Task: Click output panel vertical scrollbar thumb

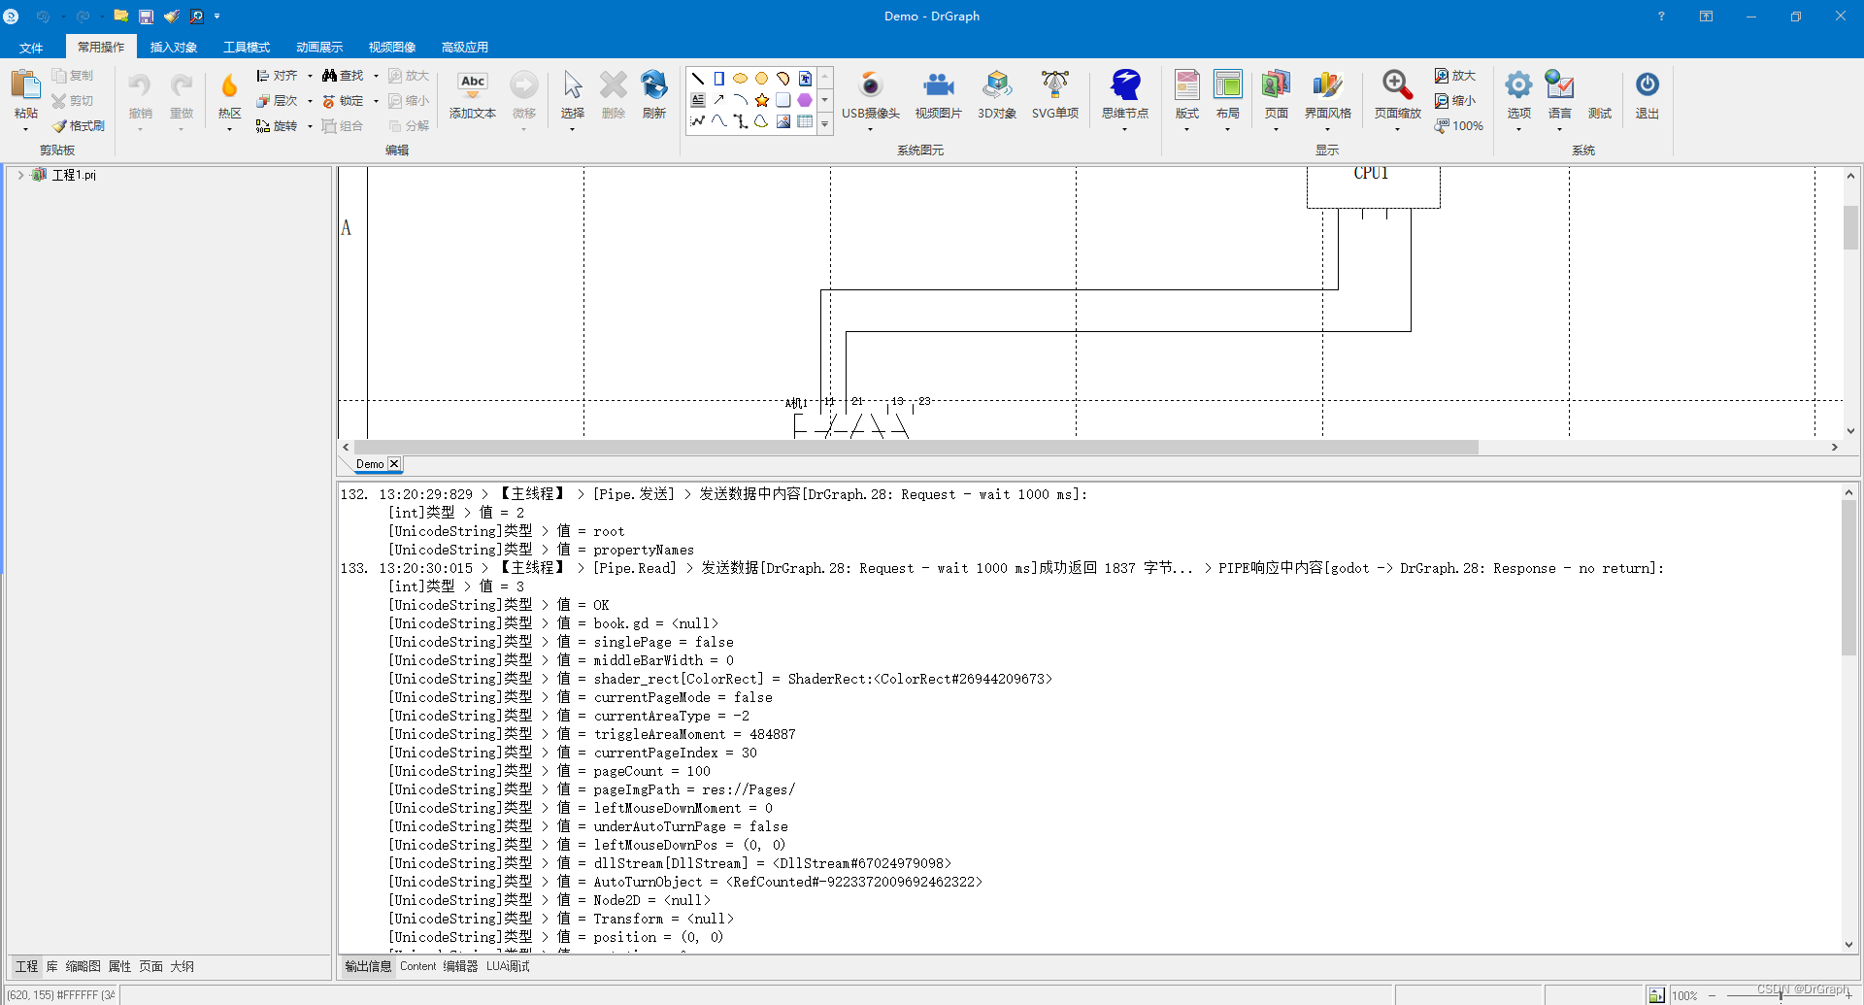Action: coord(1848,579)
